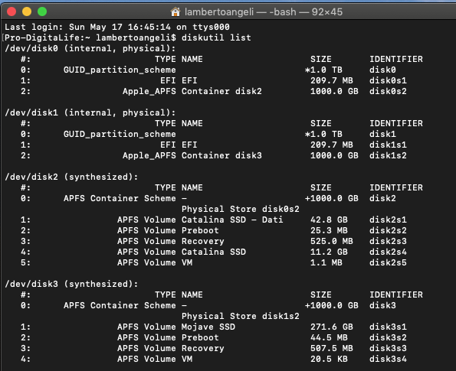Click 'Physical Store disk0s2' text
Screen dimensions: 456x371
coord(240,209)
